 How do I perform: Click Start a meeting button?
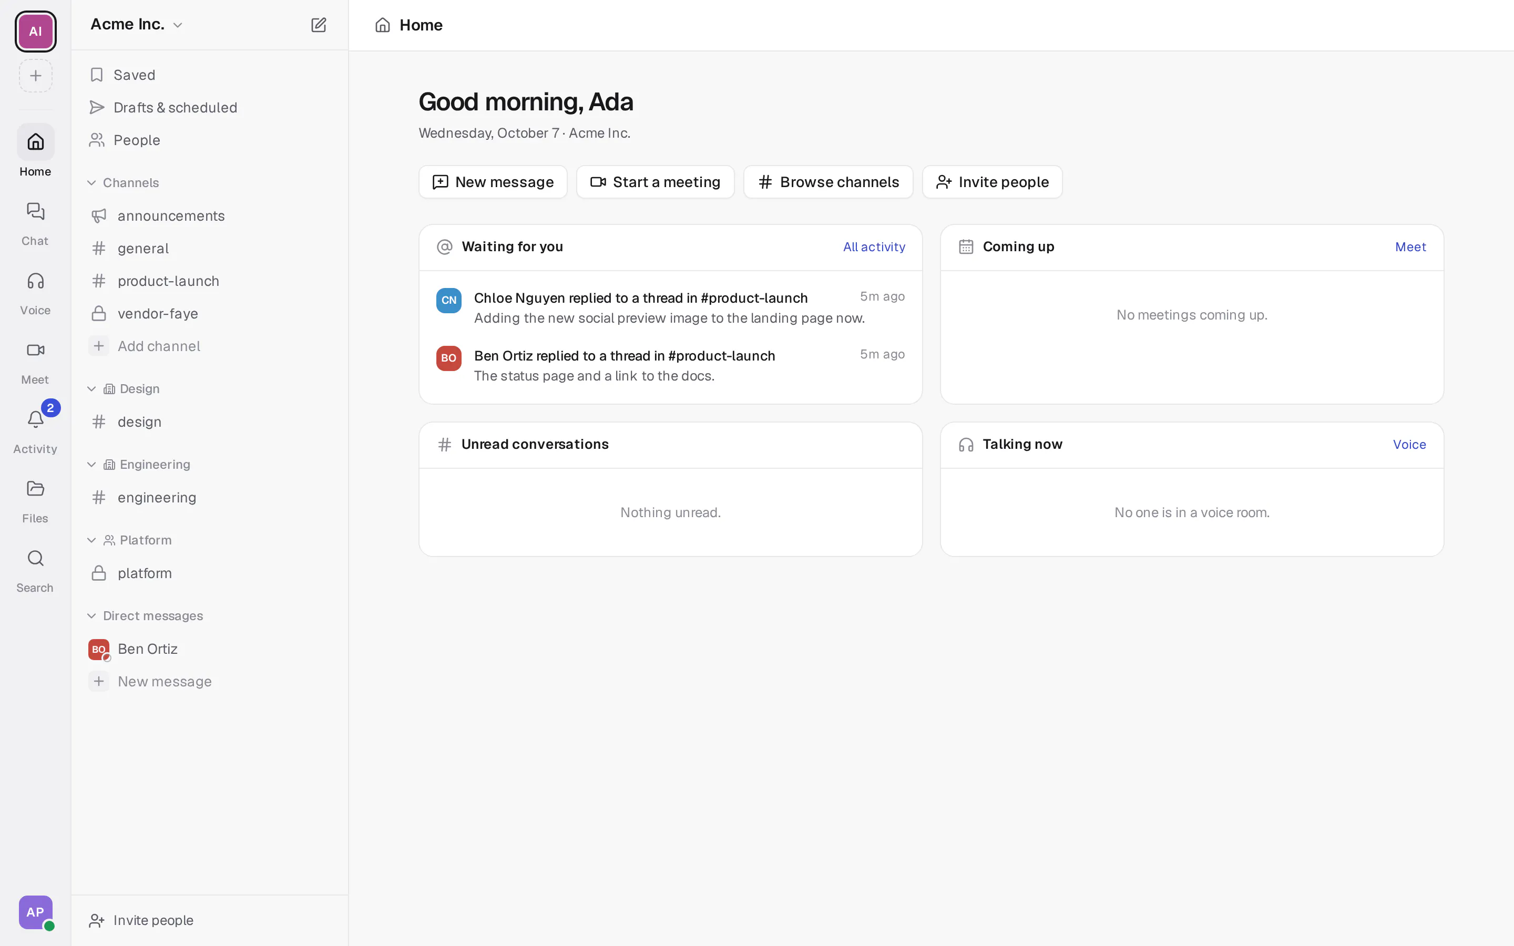pos(655,182)
